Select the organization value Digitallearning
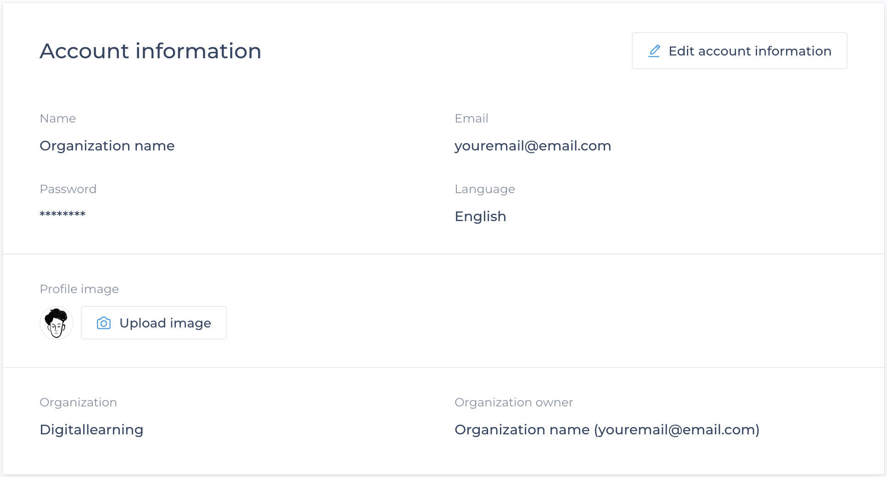887x477 pixels. click(92, 430)
